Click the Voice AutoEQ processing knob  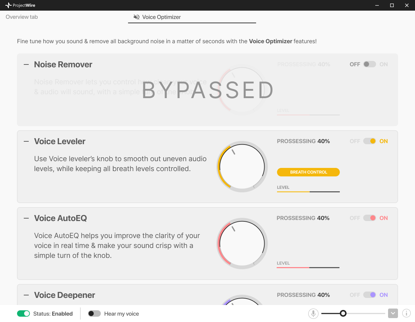[x=242, y=244]
